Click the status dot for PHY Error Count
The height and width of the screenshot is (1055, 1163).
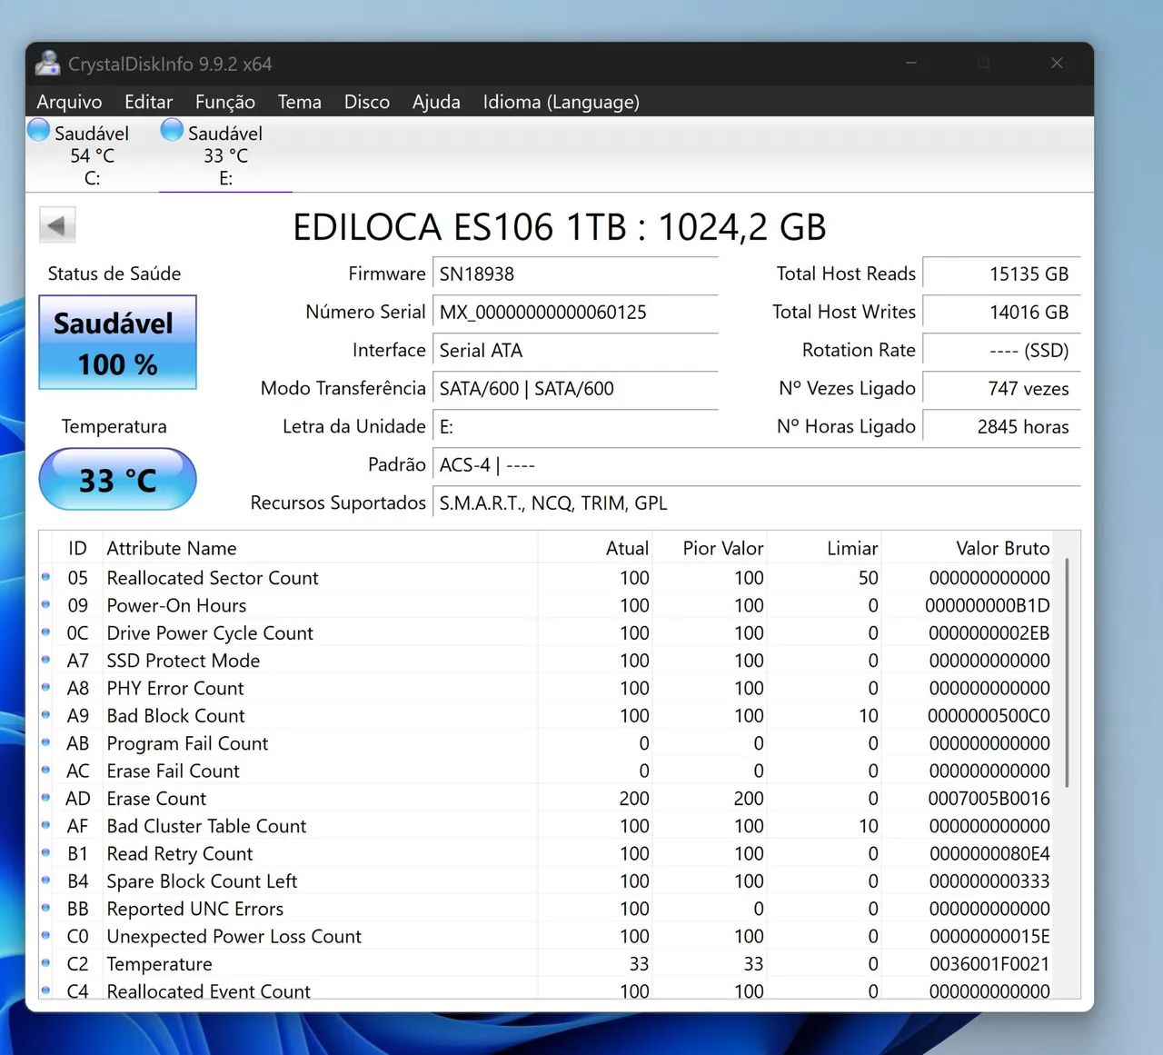(45, 686)
